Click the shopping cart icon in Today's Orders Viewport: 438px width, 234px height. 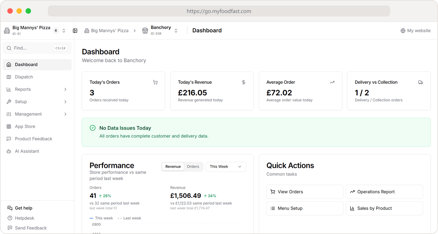(x=155, y=82)
